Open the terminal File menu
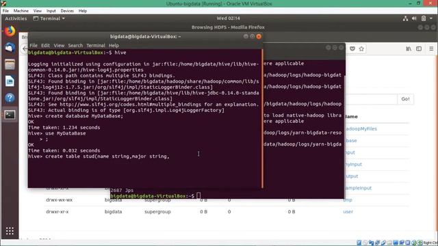Screen dimensions: 438x246 point(34,46)
